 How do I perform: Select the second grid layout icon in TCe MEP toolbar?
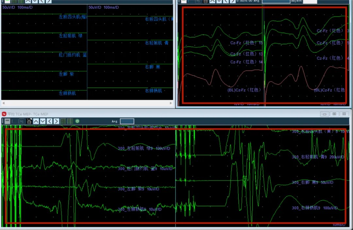pos(70,121)
